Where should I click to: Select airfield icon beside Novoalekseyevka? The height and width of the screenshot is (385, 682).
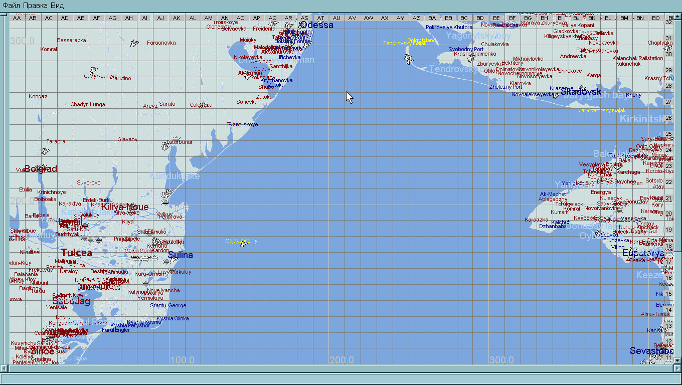click(557, 95)
